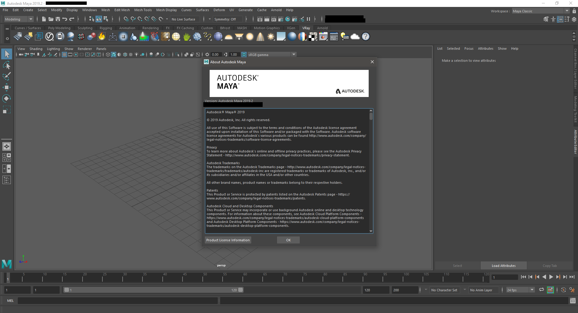Screen dimensions: 578x313
Task: Expand the snap options dropdown arrow
Action: click(167, 19)
